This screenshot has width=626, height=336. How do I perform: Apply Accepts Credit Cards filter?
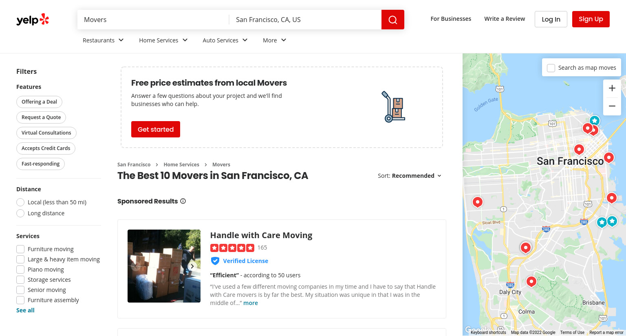click(x=46, y=148)
